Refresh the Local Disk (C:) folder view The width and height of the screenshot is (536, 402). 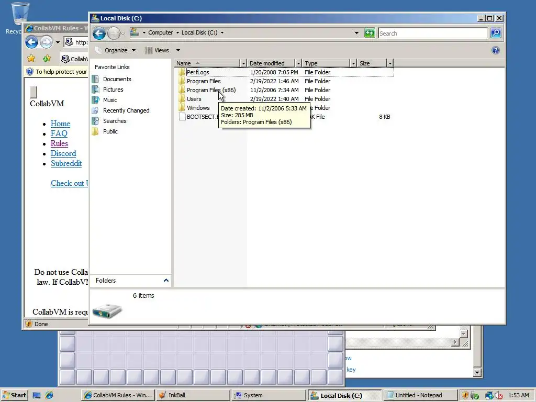tap(370, 33)
